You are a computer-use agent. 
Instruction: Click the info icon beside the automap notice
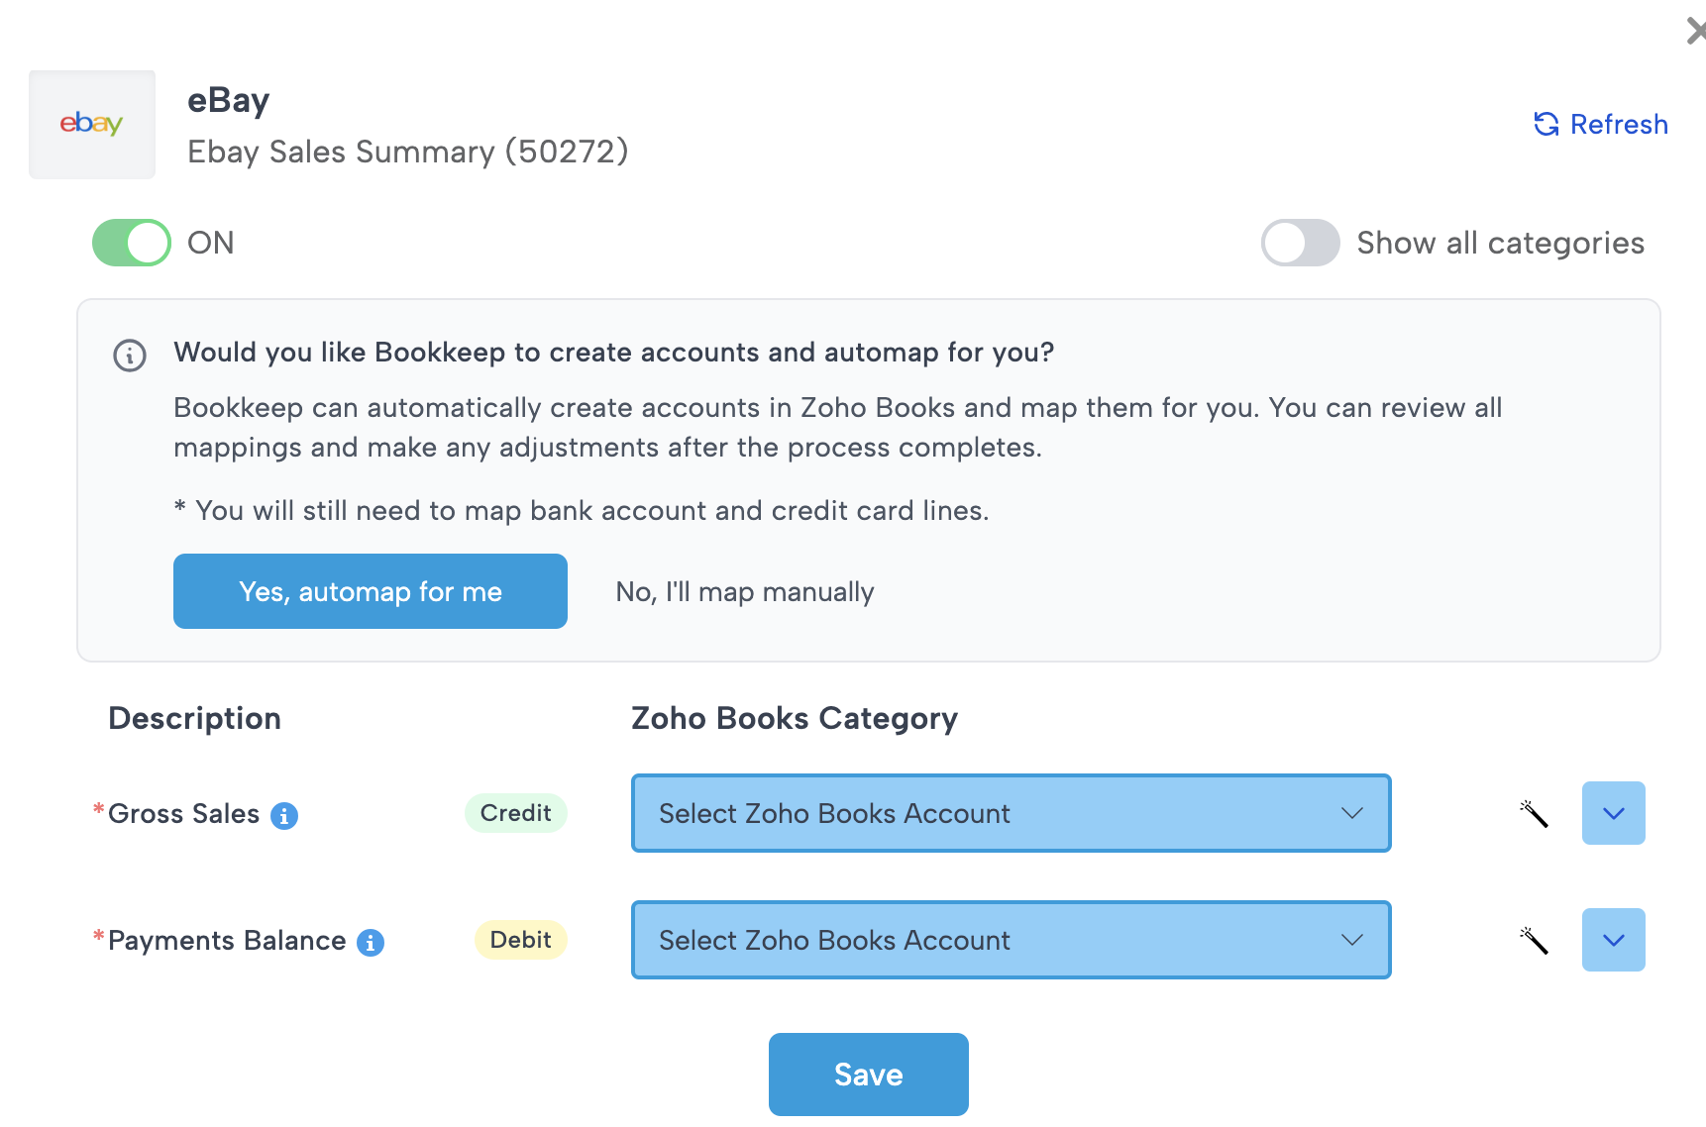click(129, 355)
